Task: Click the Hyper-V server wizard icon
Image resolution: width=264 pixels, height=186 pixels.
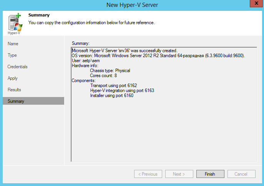Action: 15,24
